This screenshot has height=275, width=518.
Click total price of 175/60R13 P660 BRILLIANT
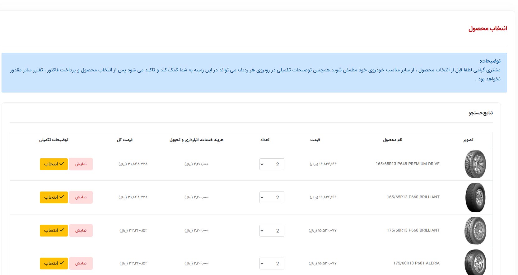coord(133,230)
